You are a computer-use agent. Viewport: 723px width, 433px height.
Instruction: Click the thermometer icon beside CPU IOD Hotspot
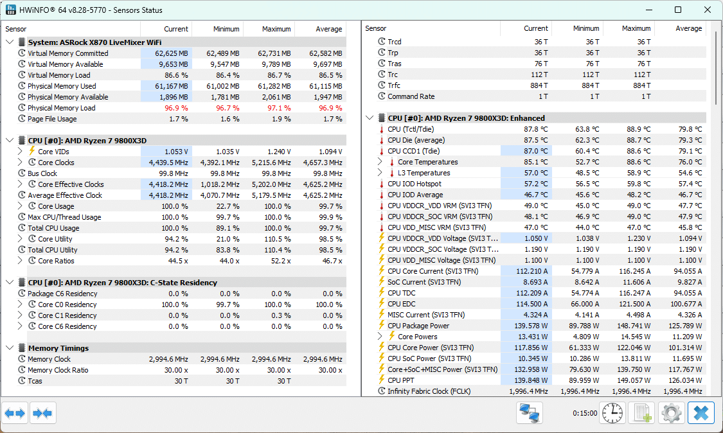[381, 184]
